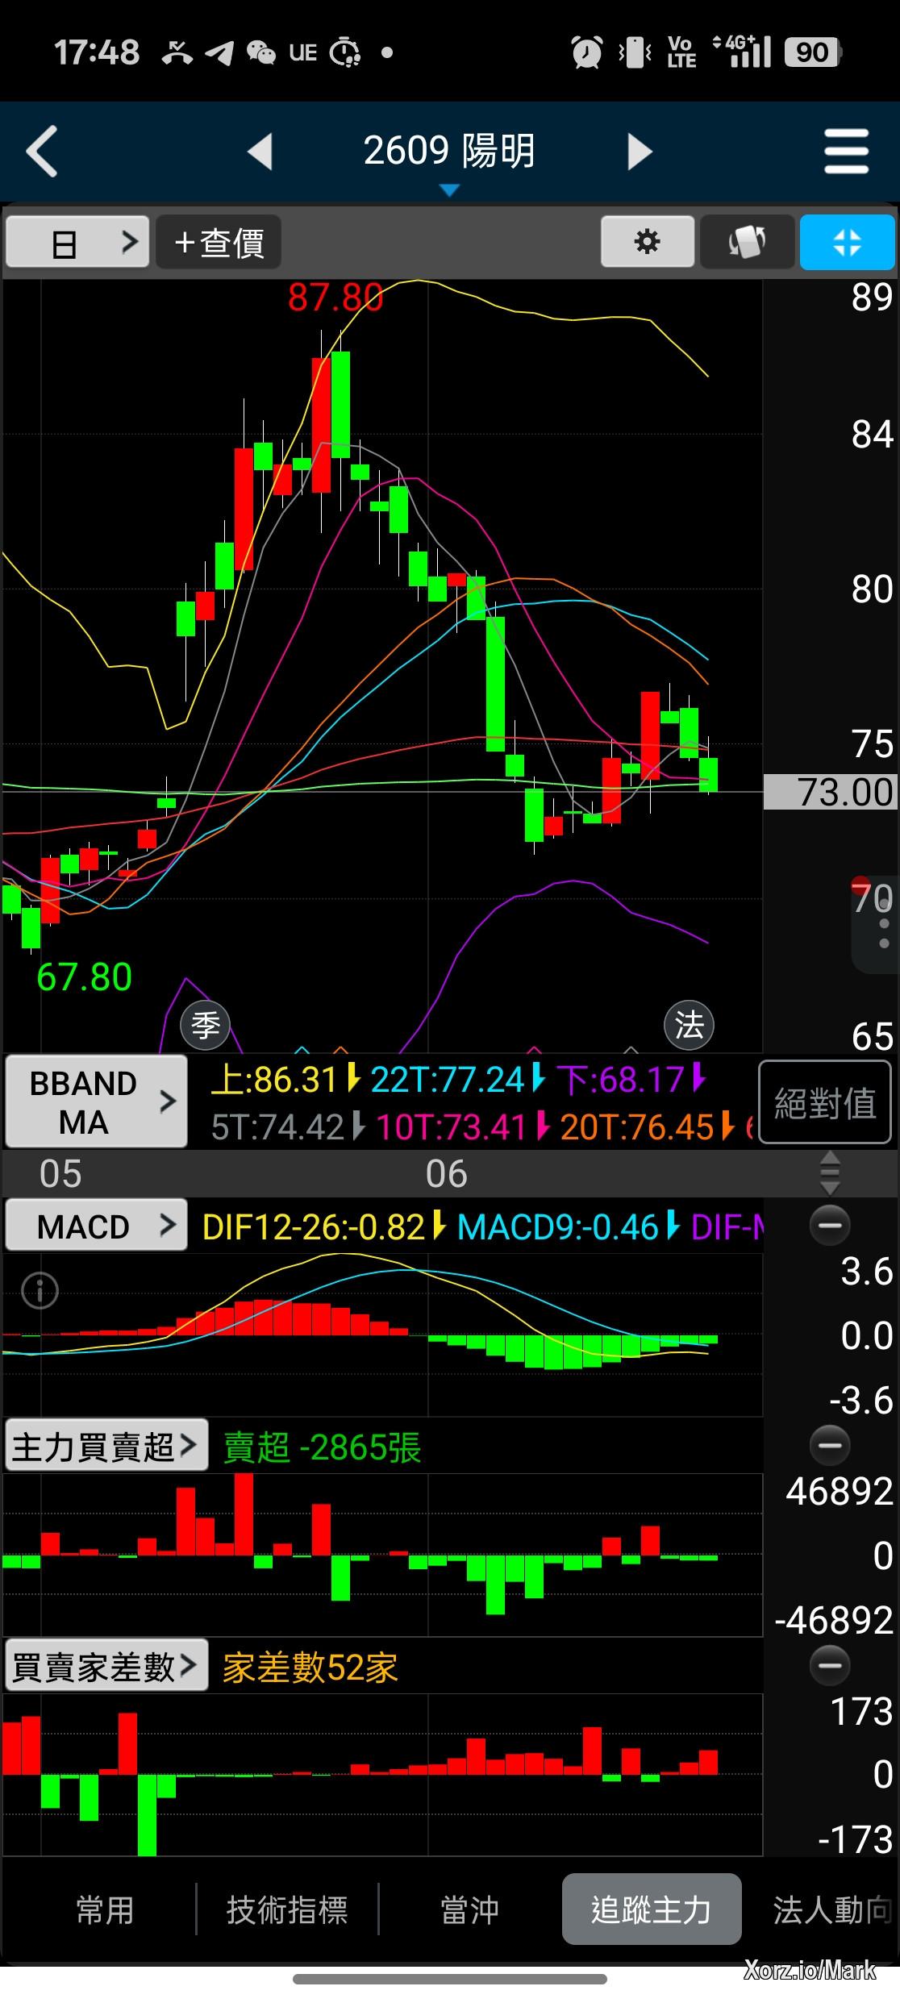Switch to the 當沖 tab
900x2003 pixels.
pyautogui.click(x=469, y=1909)
